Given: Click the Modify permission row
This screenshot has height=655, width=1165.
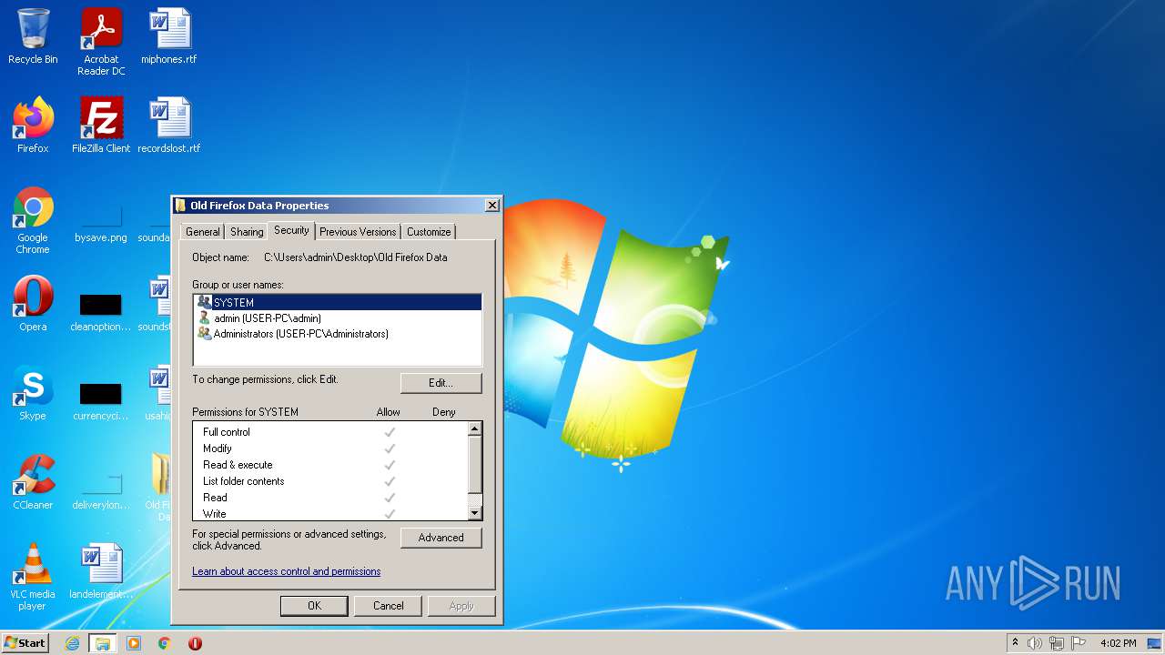Looking at the screenshot, I should (x=330, y=448).
